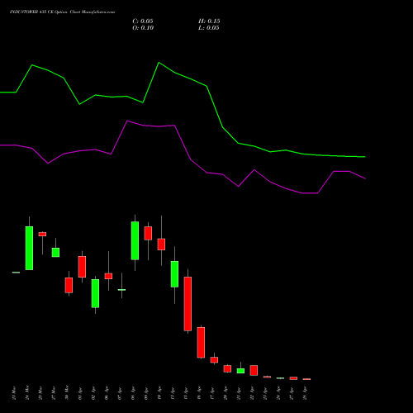Click the 07 Apr date label
The width and height of the screenshot is (413, 413).
[x=120, y=392]
